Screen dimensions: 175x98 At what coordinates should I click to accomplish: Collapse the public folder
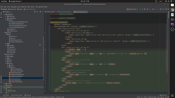4,33
